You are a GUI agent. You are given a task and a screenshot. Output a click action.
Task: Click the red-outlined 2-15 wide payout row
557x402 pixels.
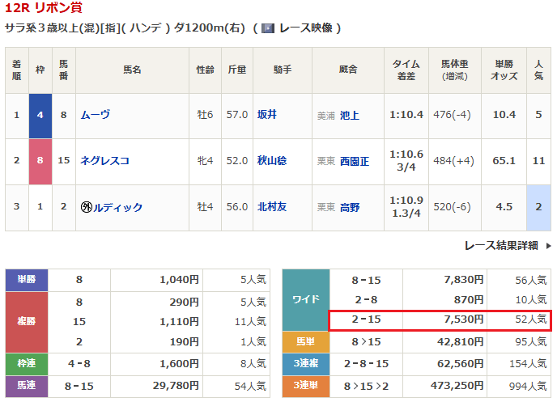(439, 320)
